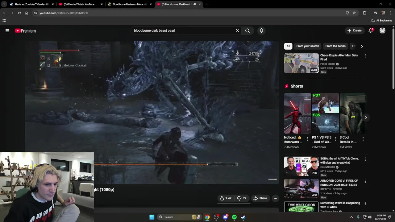Open Chrome extensions puzzle icon

(364, 13)
